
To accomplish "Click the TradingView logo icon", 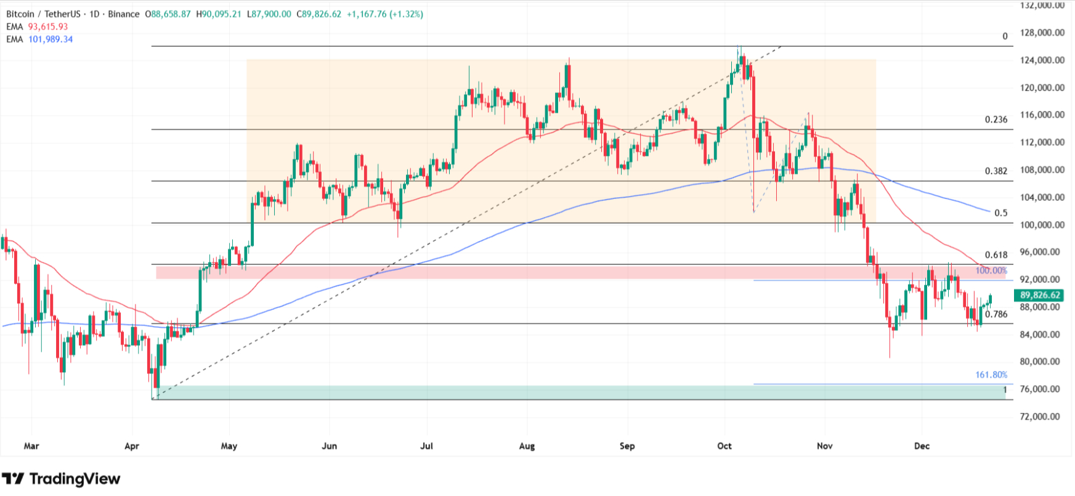I will [13, 479].
